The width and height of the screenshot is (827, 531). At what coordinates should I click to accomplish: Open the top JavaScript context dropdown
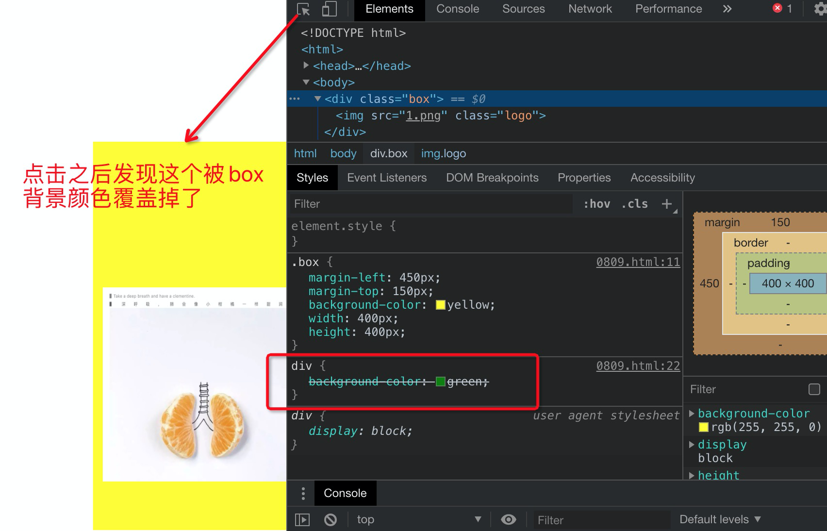(419, 520)
